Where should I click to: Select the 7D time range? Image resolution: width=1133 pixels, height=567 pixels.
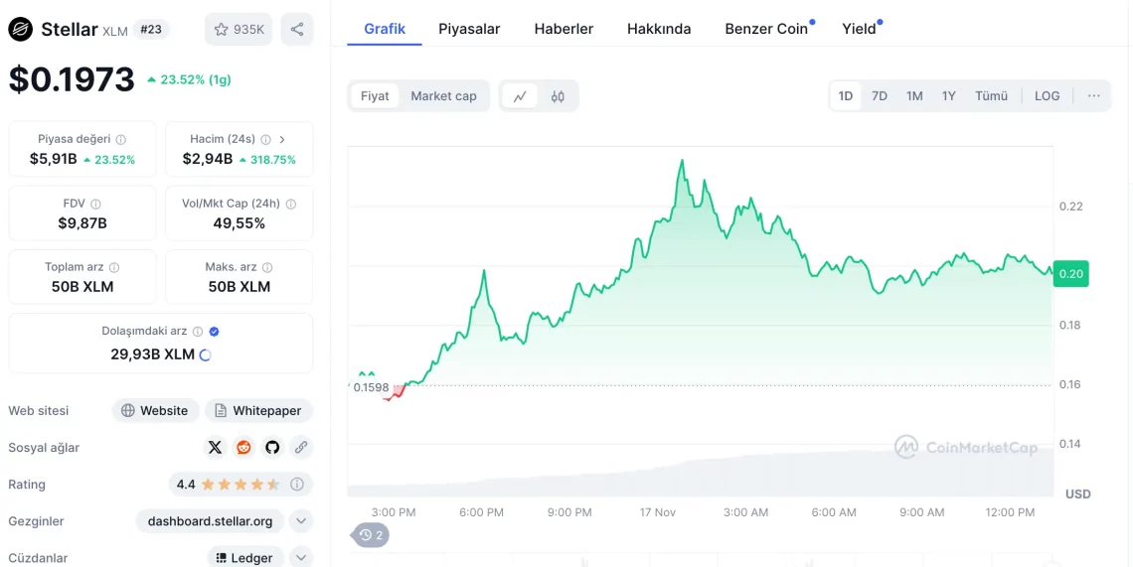[x=880, y=96]
